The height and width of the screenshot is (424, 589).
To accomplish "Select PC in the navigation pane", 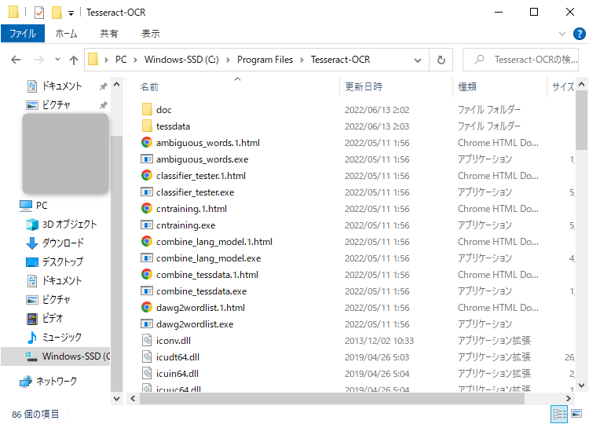I will [x=42, y=206].
